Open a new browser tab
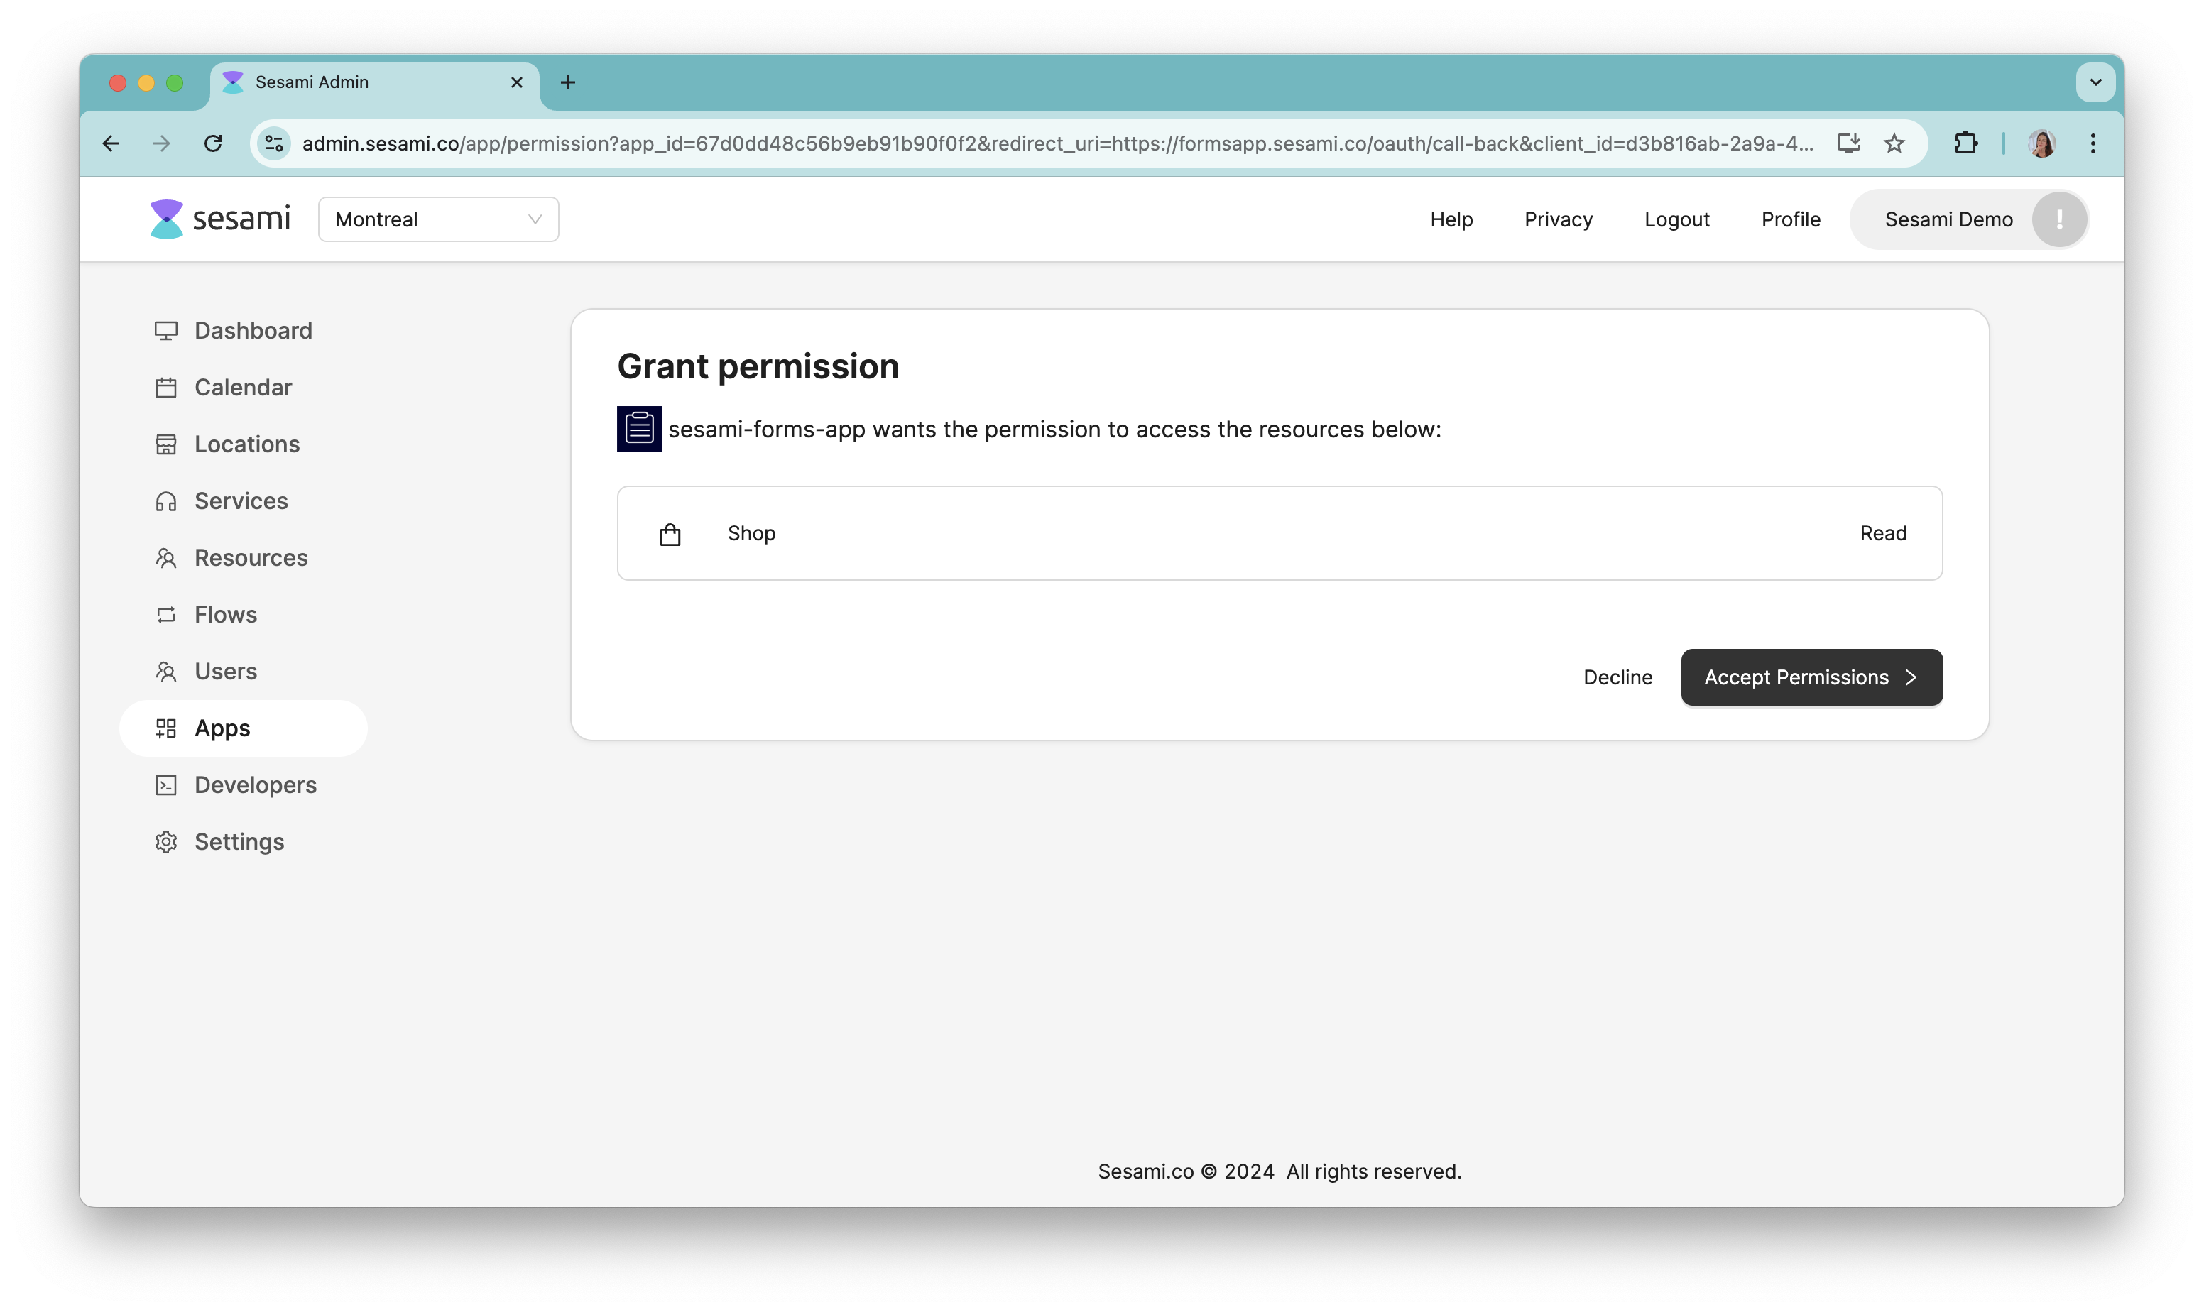The height and width of the screenshot is (1312, 2204). coord(567,82)
